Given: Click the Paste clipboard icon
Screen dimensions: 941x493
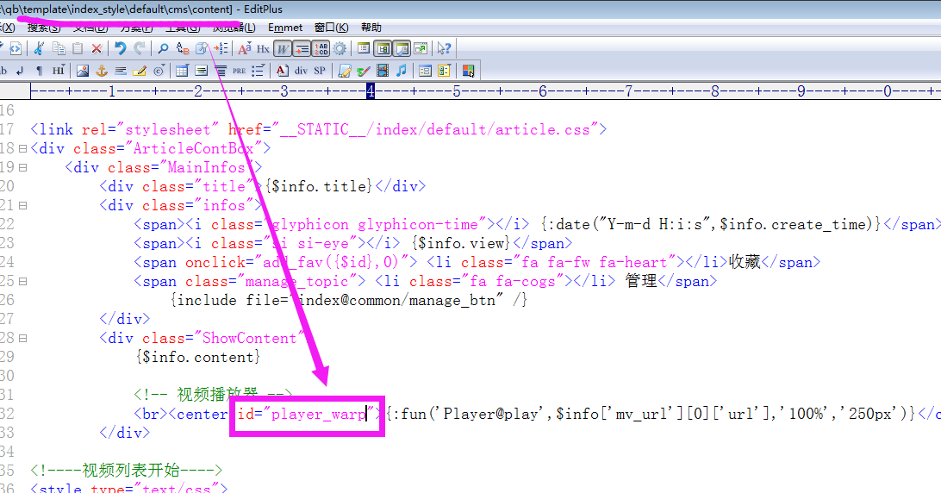Looking at the screenshot, I should tap(78, 48).
